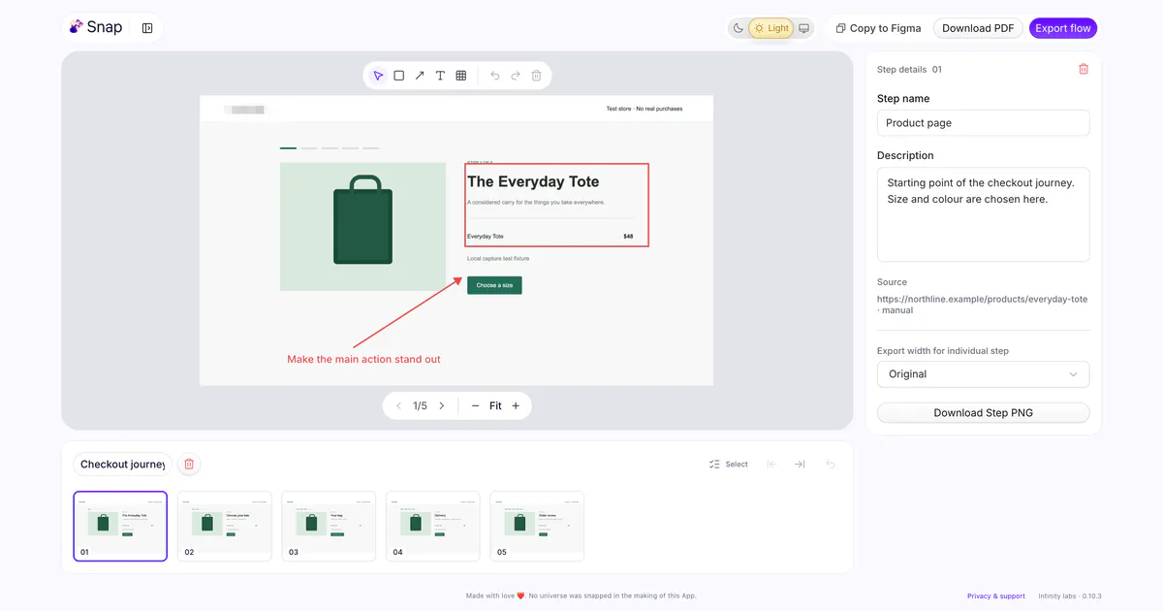Download the flow as PDF
1163x611 pixels.
(x=978, y=28)
